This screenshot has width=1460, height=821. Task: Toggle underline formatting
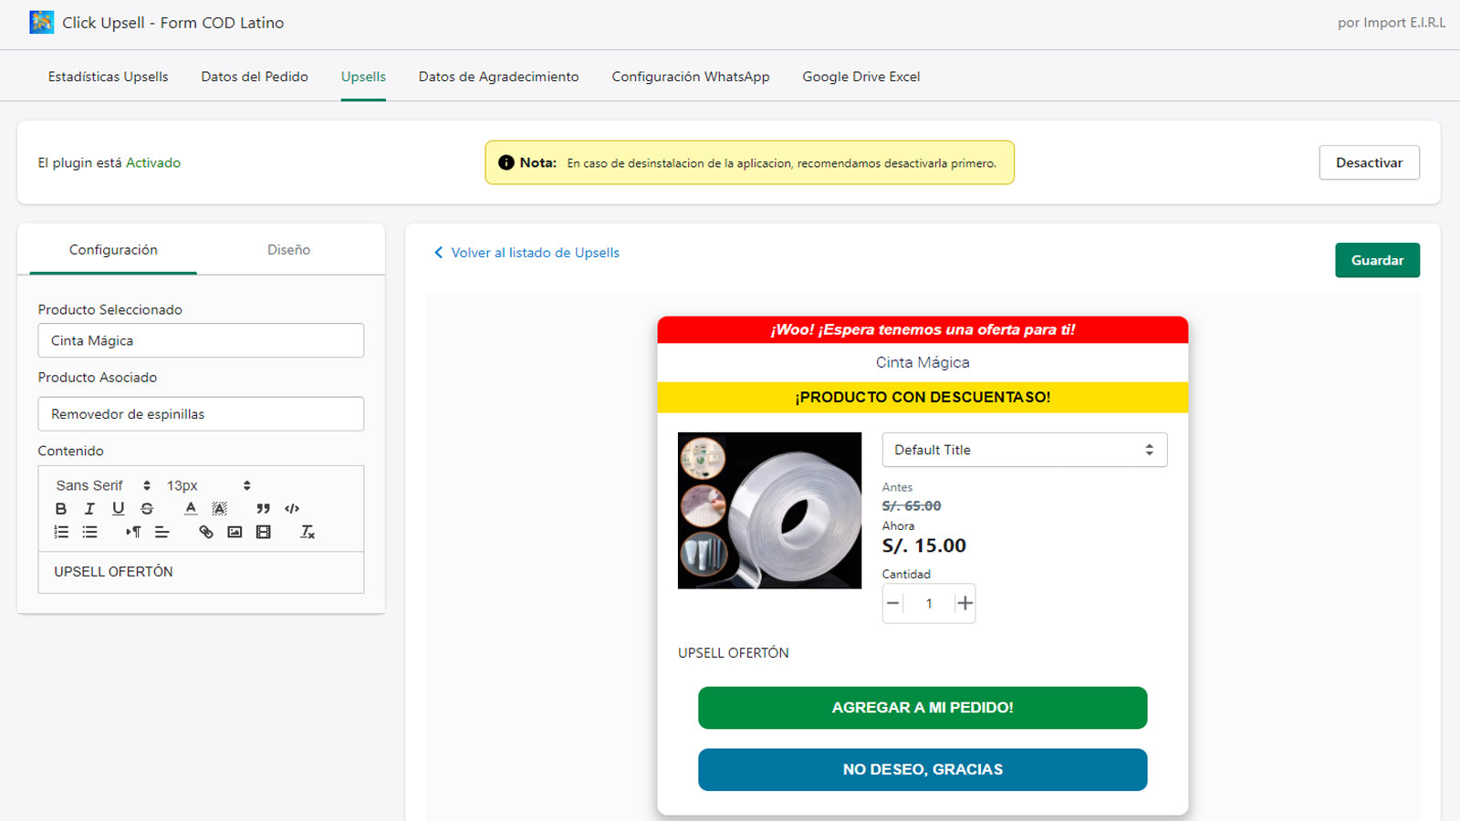click(118, 508)
